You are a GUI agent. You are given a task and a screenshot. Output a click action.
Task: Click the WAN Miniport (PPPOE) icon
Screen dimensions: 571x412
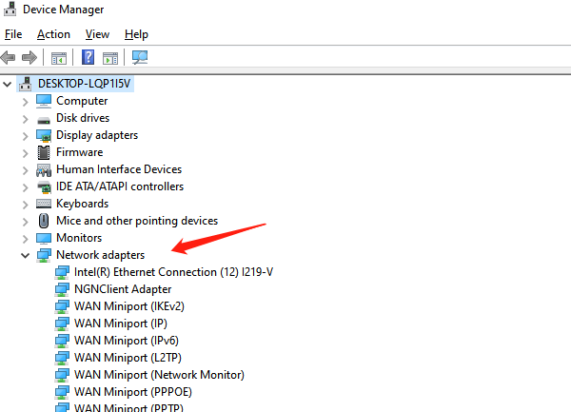pos(62,392)
